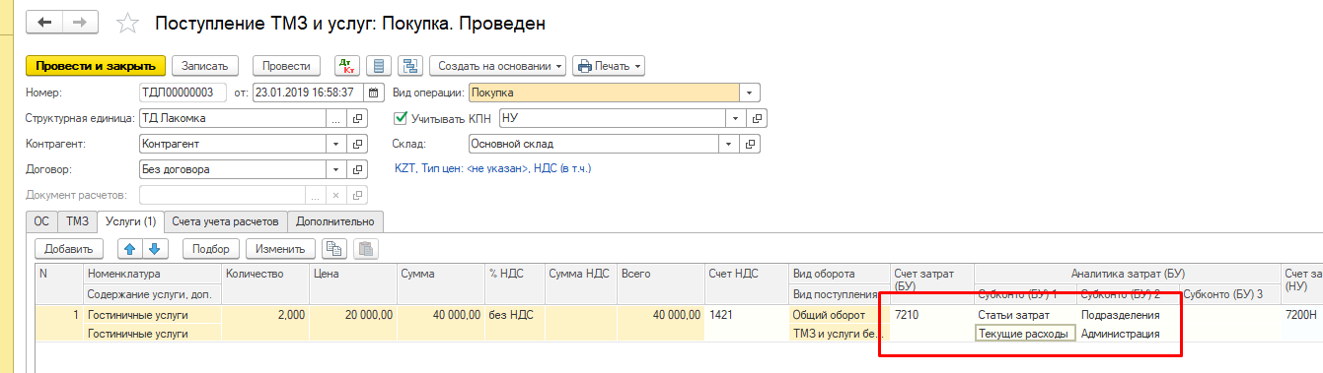Toggle Учитывать КПН checkbox
Image resolution: width=1323 pixels, height=373 pixels.
click(401, 118)
